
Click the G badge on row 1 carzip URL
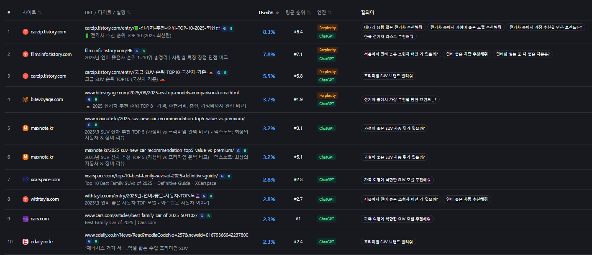[225, 28]
